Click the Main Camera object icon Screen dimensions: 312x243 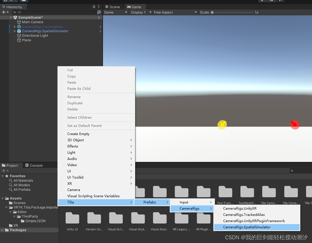20,22
